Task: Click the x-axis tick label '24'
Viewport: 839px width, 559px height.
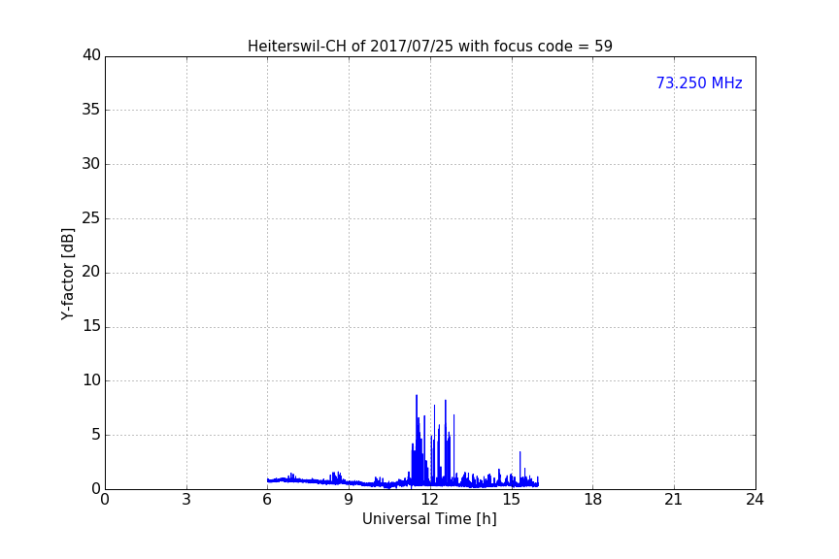Action: [755, 500]
